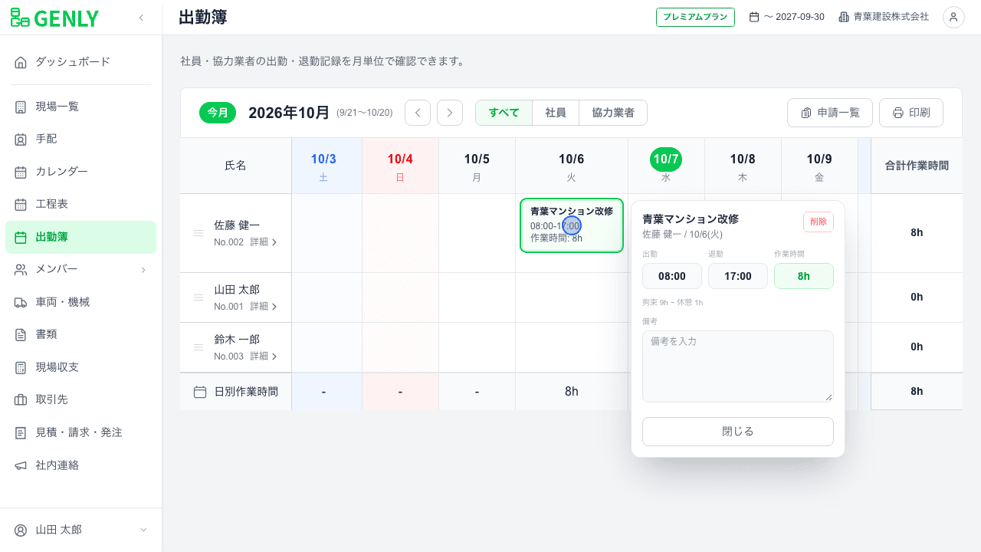Open 詳細 for 鈴木 一郎 No.003
Image resolution: width=981 pixels, height=552 pixels.
tap(264, 356)
